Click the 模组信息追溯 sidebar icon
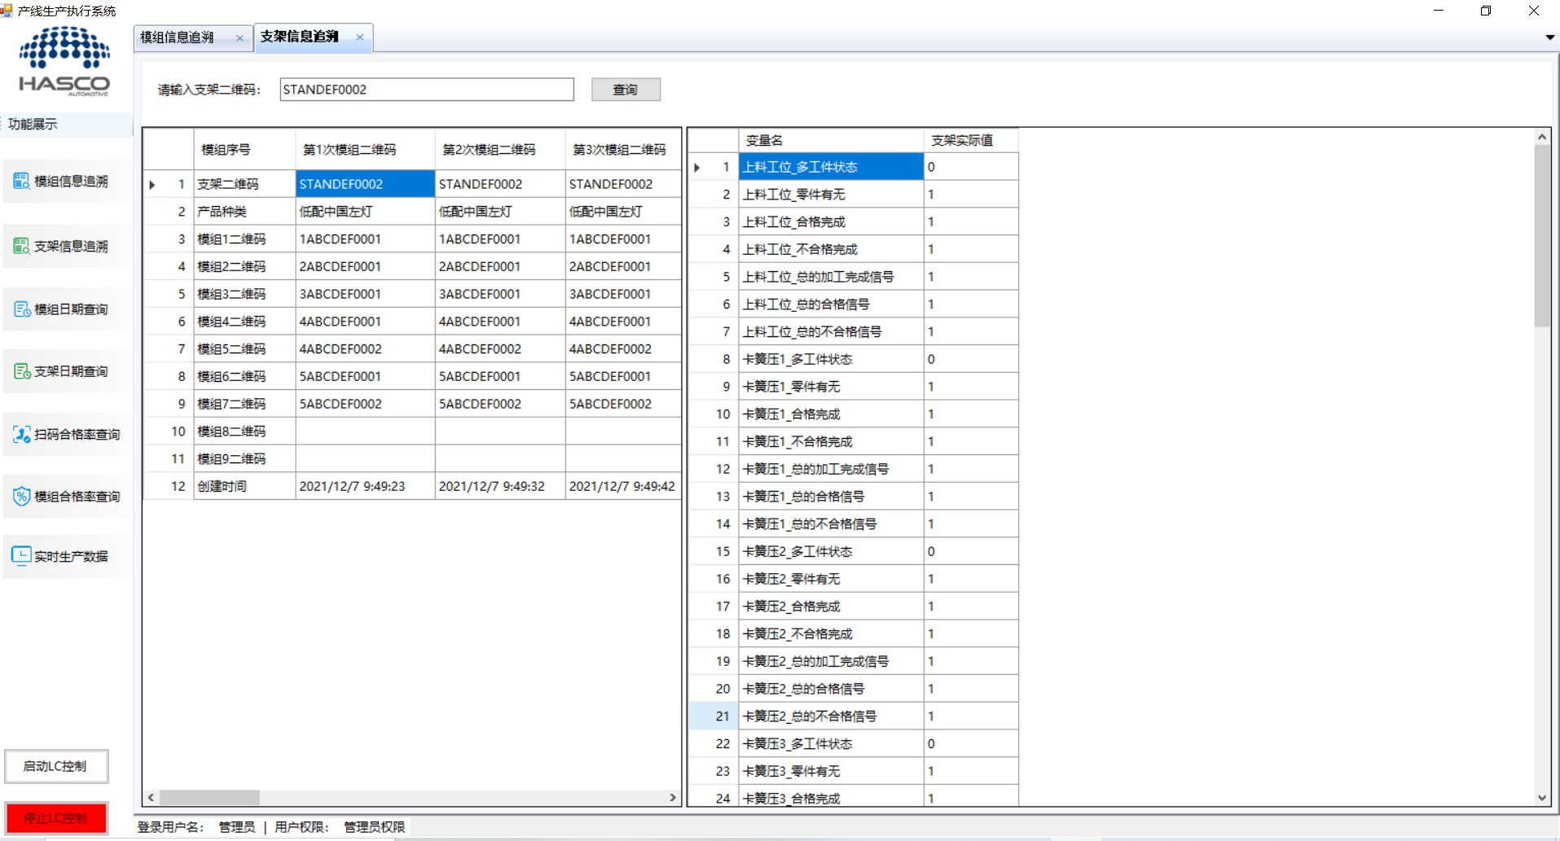1560x841 pixels. 21,181
